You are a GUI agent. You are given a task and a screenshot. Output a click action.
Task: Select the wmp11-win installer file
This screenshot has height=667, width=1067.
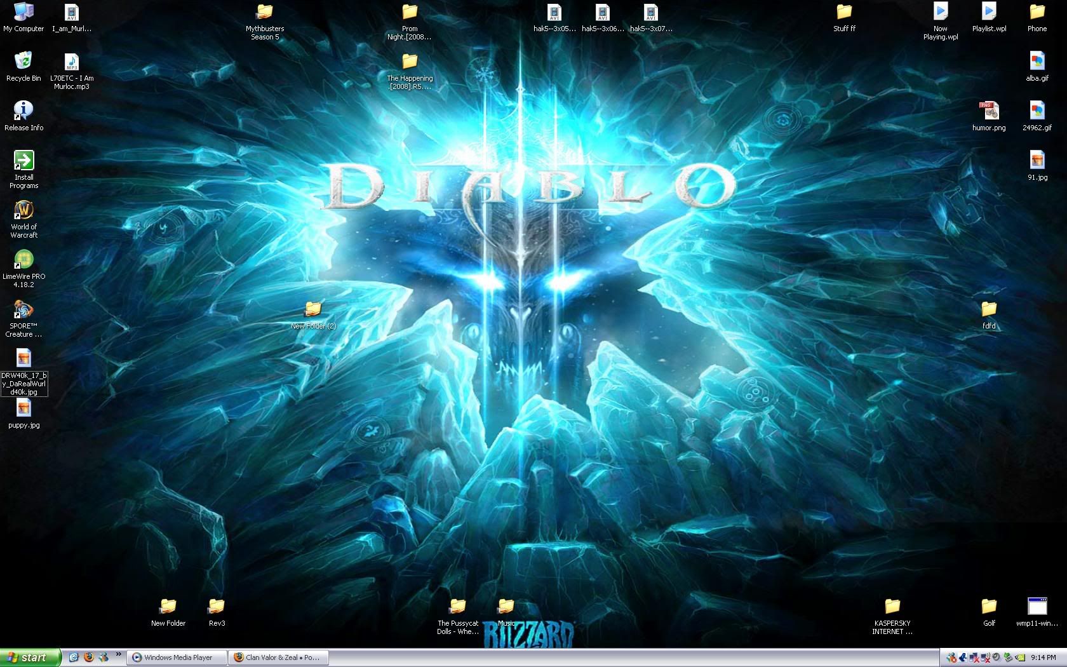click(x=1037, y=612)
